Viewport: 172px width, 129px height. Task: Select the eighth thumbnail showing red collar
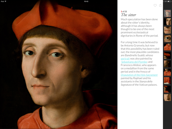[167, 72]
